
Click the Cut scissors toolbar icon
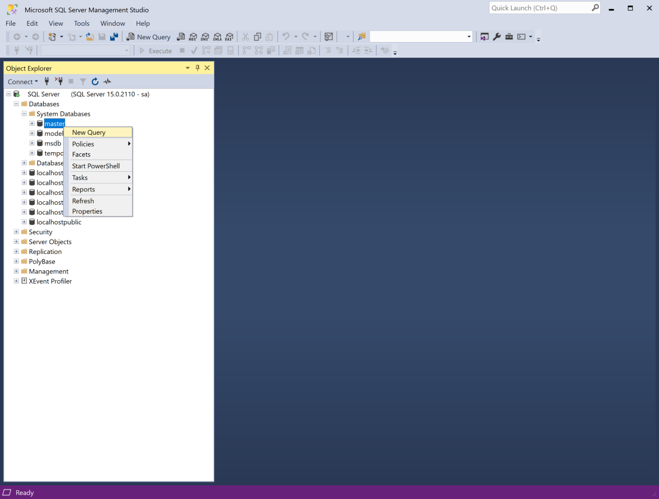click(x=246, y=37)
